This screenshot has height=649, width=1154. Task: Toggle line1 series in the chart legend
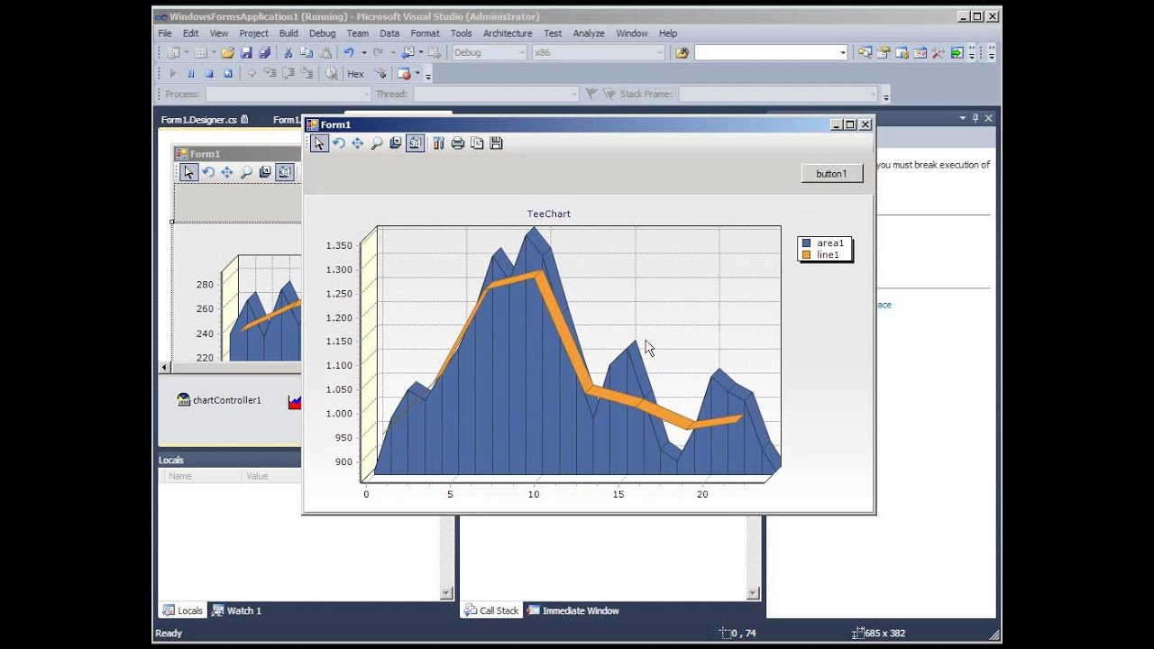point(821,255)
